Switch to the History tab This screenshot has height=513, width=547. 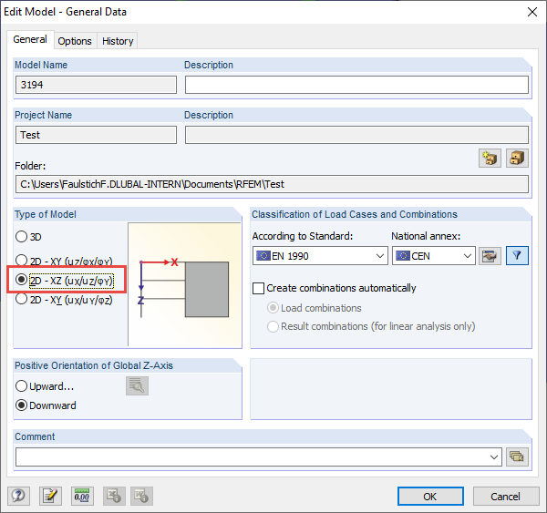click(x=118, y=41)
